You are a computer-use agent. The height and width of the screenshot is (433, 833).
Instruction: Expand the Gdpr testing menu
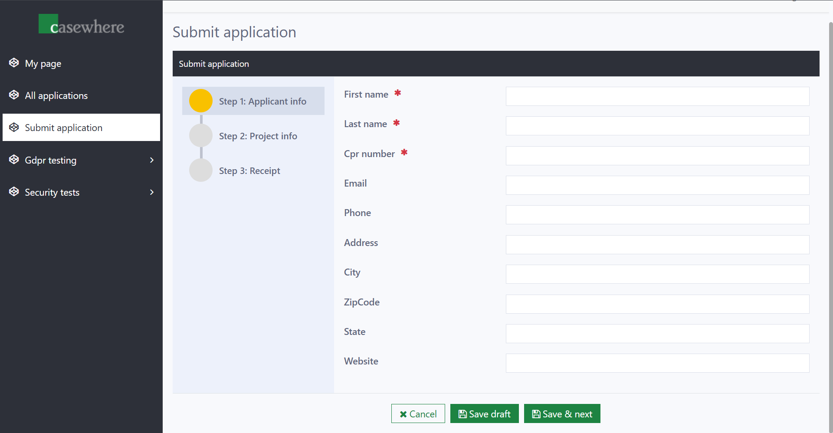pyautogui.click(x=151, y=160)
